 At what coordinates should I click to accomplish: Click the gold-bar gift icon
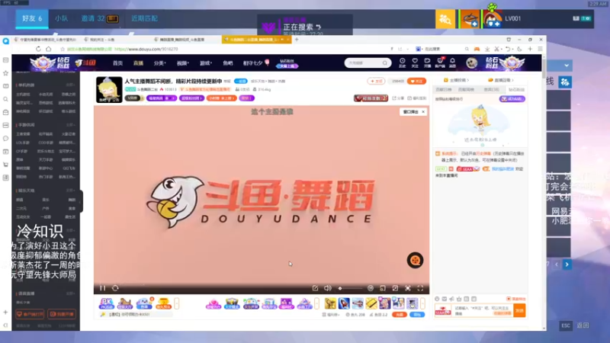point(371,303)
